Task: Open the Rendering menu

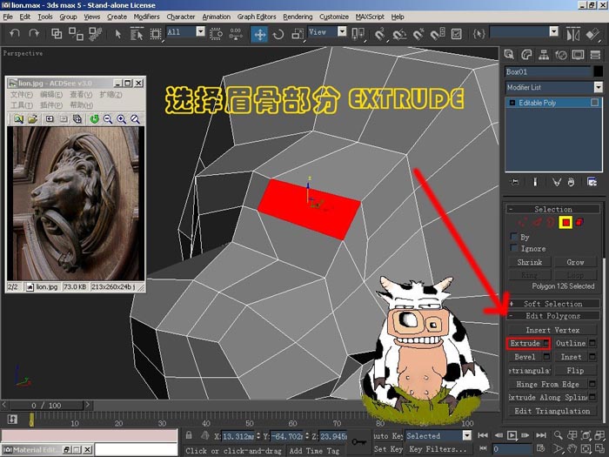Action: tap(298, 17)
